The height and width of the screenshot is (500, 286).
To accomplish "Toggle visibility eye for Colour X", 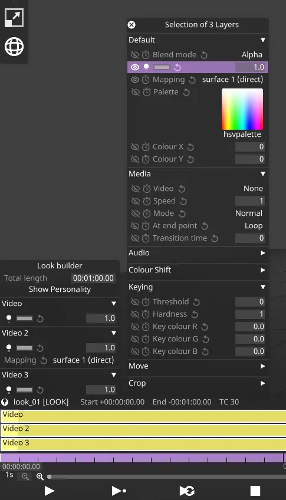I will pos(135,147).
